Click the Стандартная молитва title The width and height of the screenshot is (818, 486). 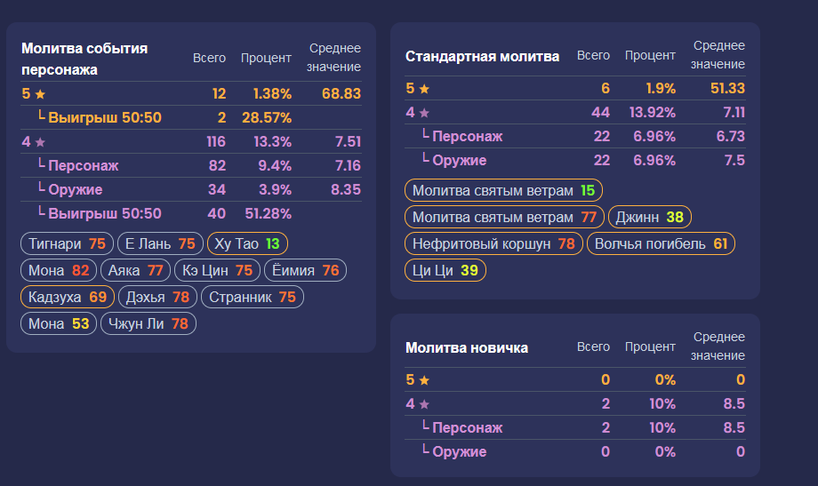point(482,56)
